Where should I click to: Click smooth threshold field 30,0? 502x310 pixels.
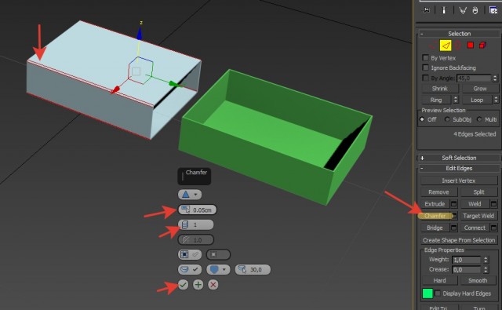click(253, 270)
